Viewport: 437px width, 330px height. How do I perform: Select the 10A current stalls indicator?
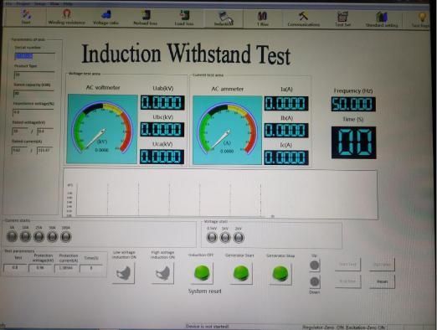25,236
